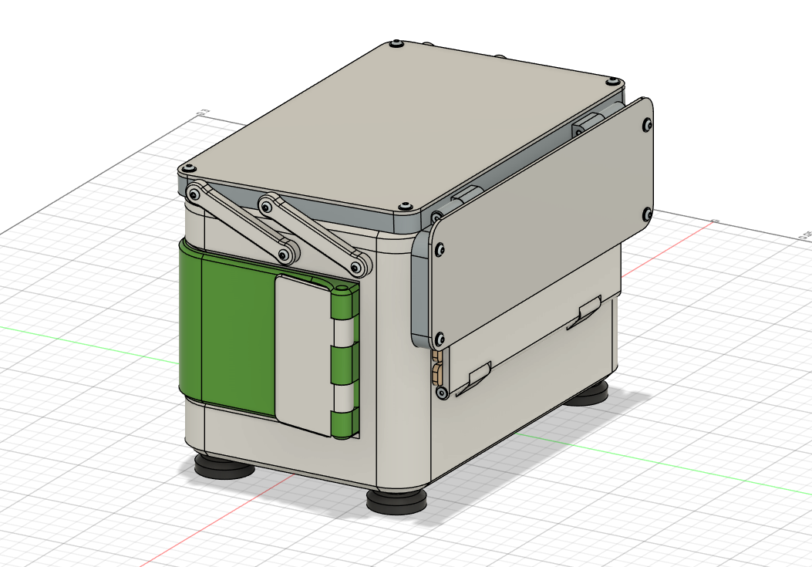Viewport: 812px width, 567px height.
Task: Pick the front spring clip on lower side panel
Action: tap(473, 378)
